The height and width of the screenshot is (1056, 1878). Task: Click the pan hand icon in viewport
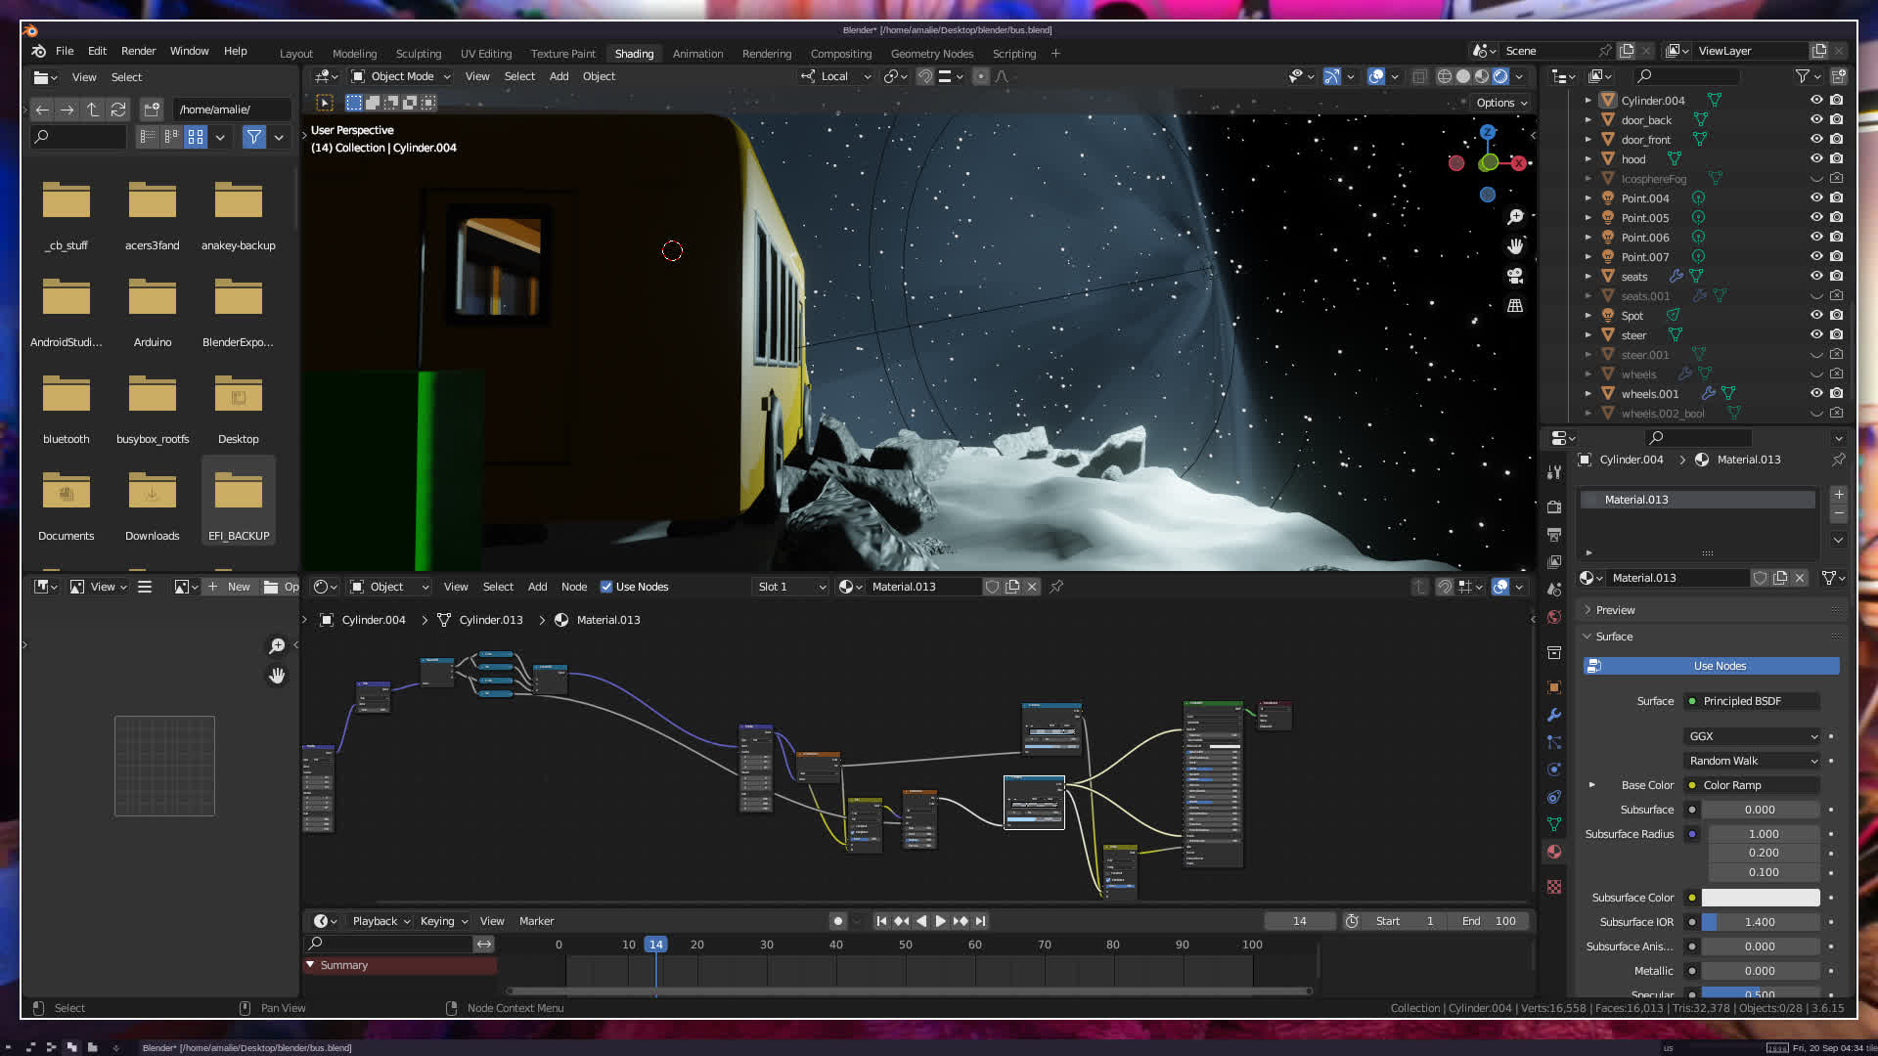pos(1515,246)
